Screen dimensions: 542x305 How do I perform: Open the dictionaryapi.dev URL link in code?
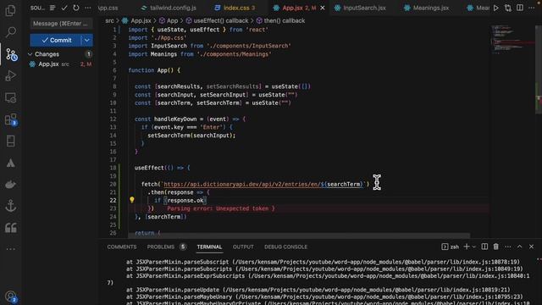click(x=264, y=185)
